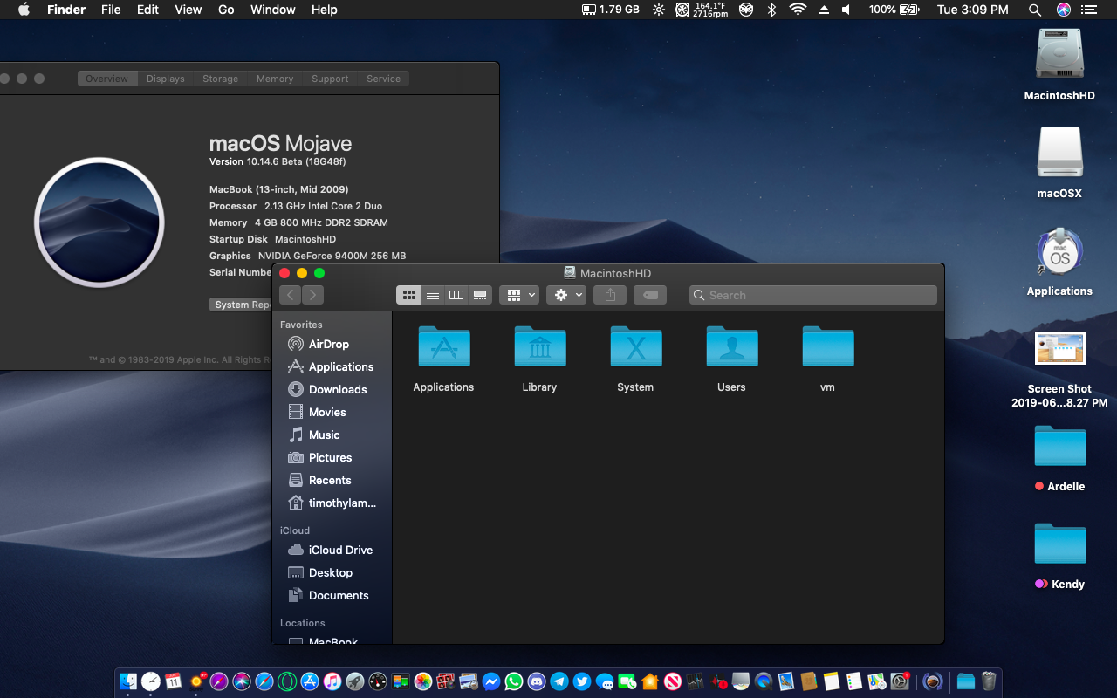Image resolution: width=1117 pixels, height=698 pixels.
Task: Open the timothylam home folder in sidebar
Action: pos(332,503)
